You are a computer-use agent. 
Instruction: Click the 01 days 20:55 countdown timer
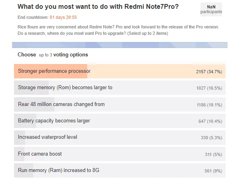click(x=63, y=18)
